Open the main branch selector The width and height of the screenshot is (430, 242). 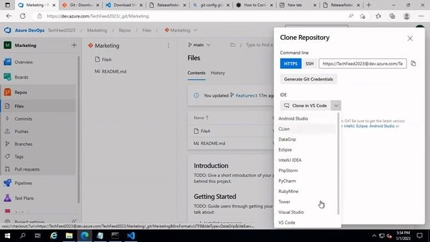200,45
